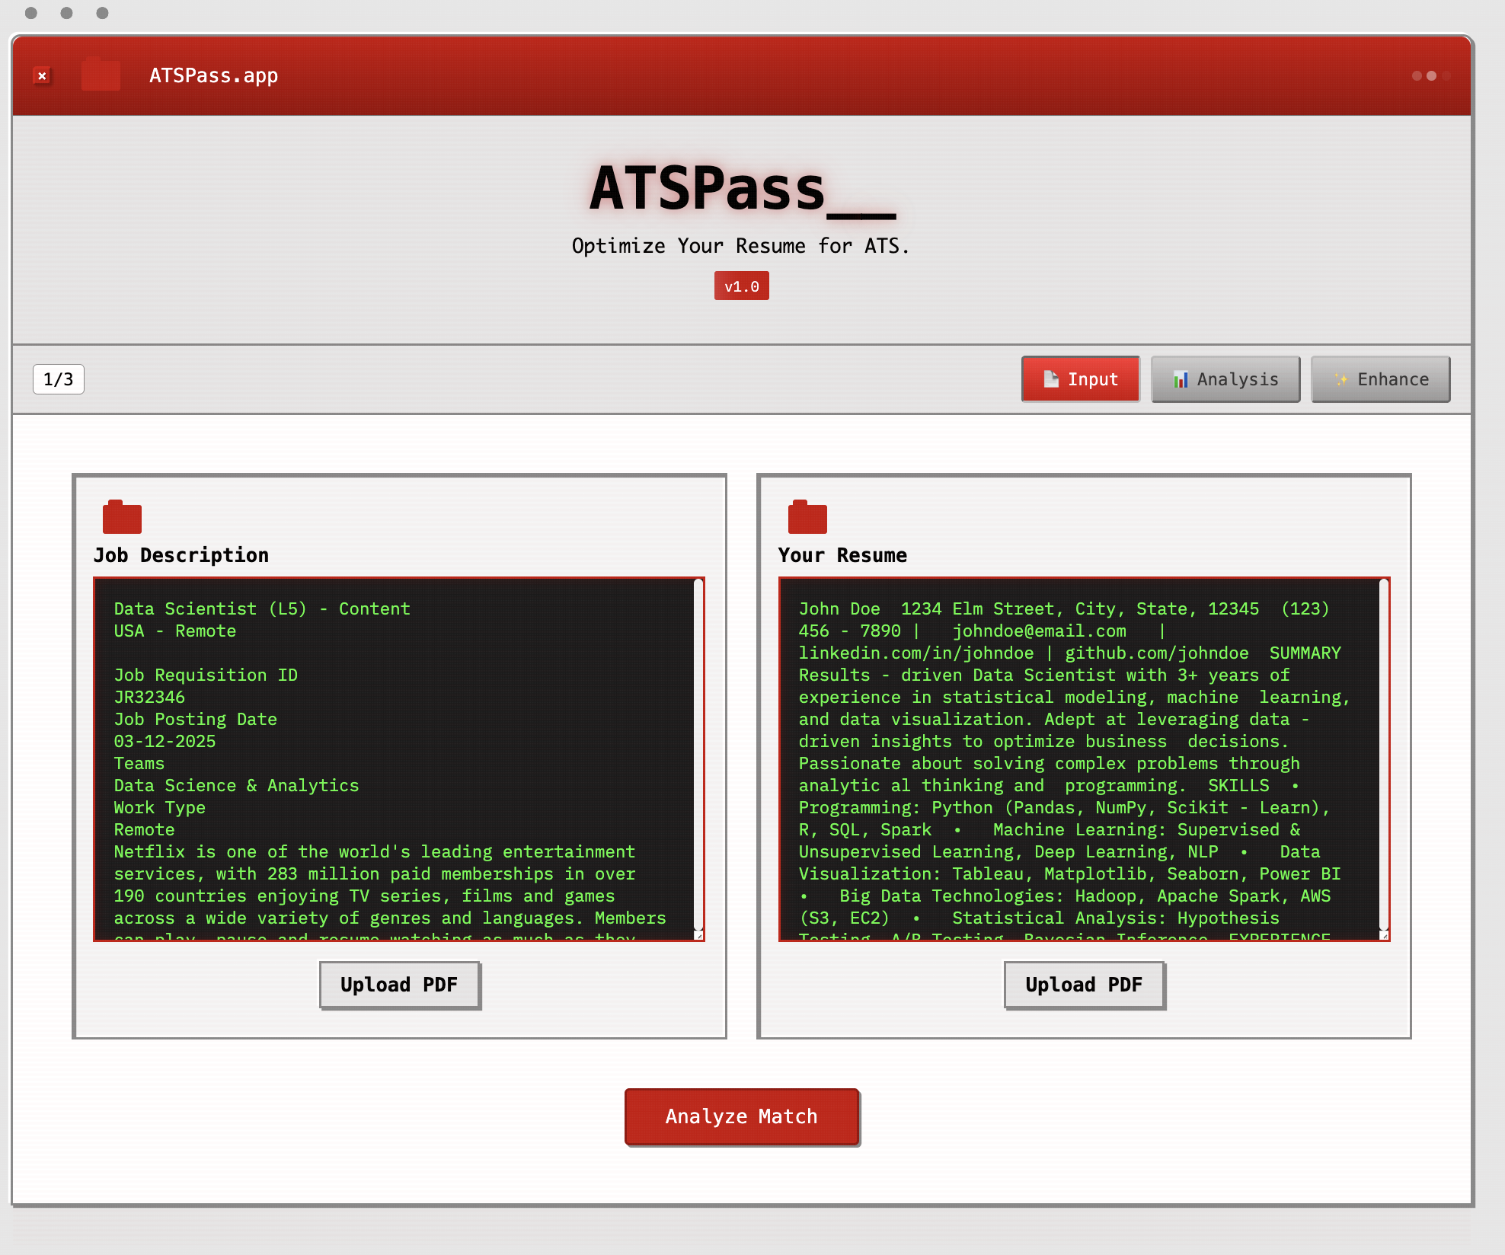Click folder icon above Your Resume
This screenshot has height=1255, width=1505.
(x=807, y=517)
